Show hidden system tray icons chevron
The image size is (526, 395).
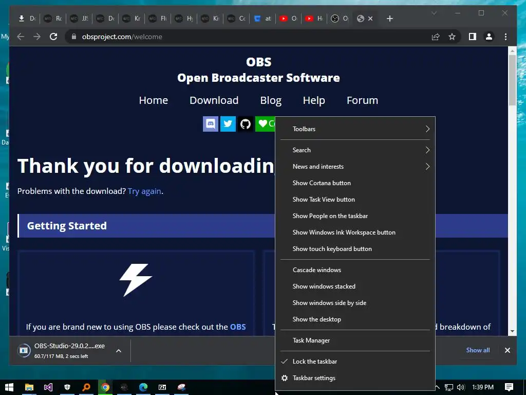click(x=437, y=387)
